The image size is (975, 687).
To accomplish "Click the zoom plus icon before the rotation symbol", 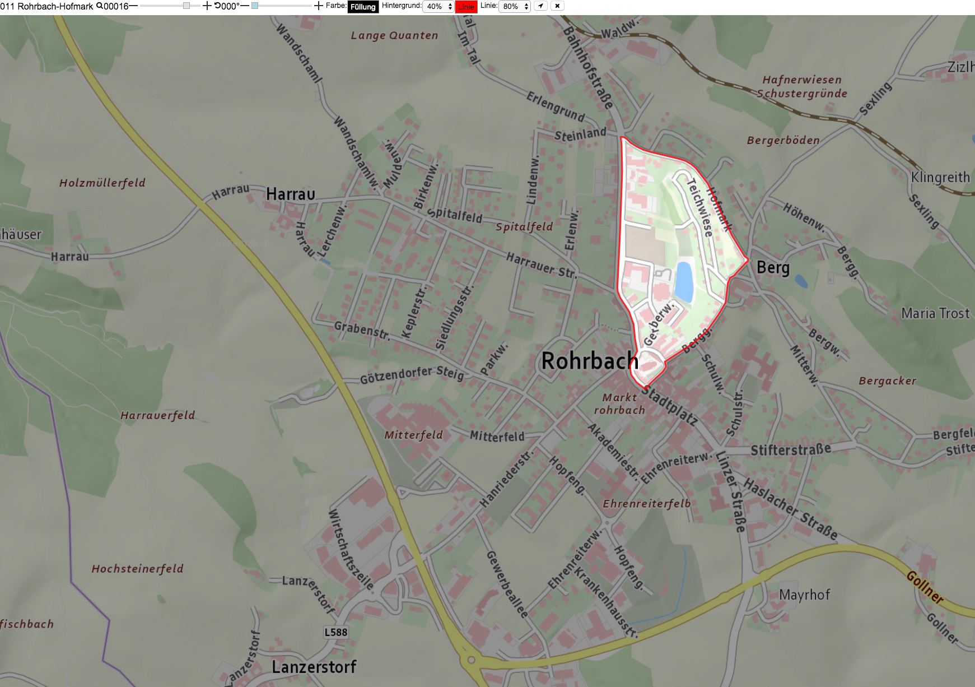I will pyautogui.click(x=207, y=6).
